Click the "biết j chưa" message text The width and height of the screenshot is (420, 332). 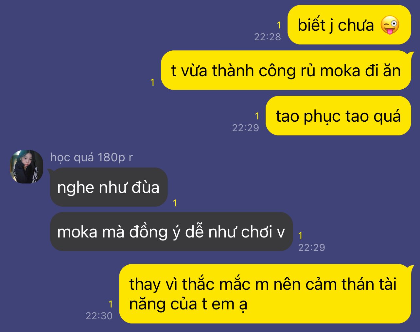(x=336, y=25)
